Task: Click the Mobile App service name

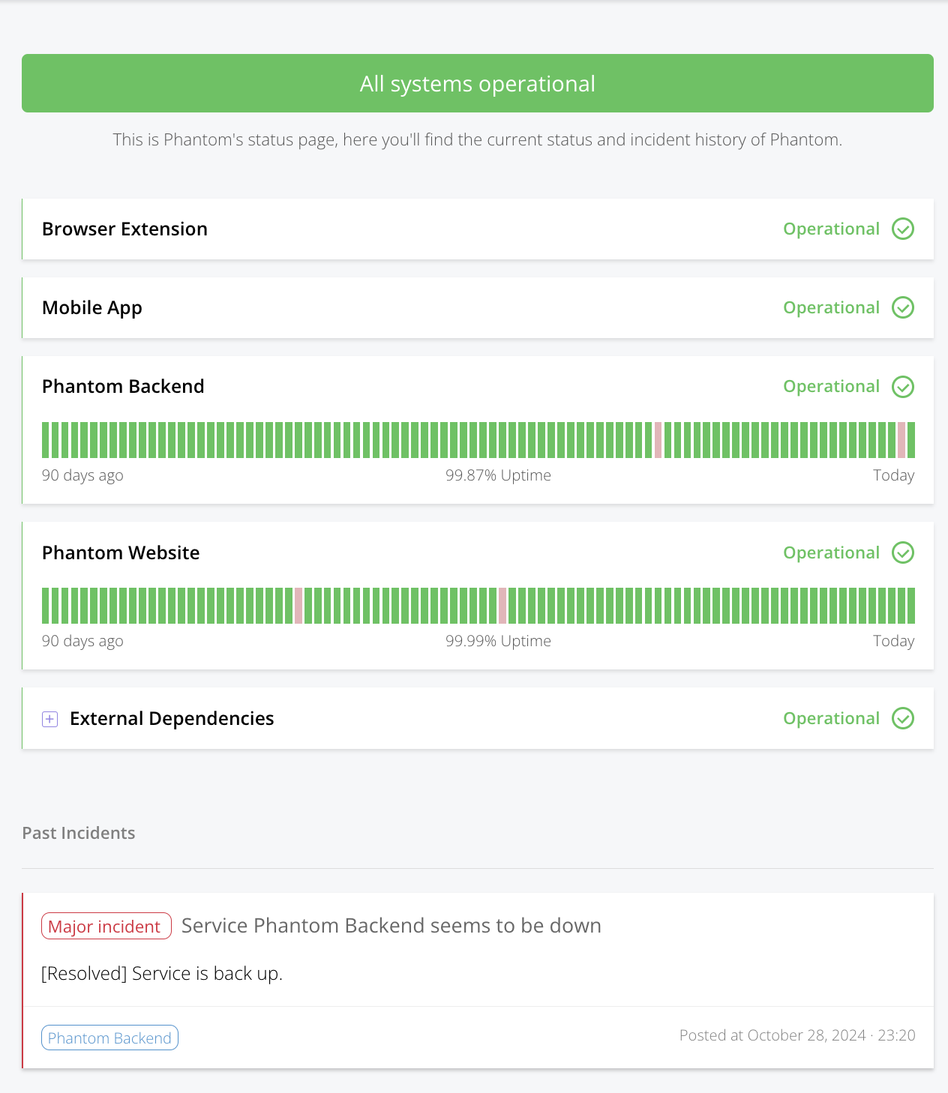Action: coord(92,308)
